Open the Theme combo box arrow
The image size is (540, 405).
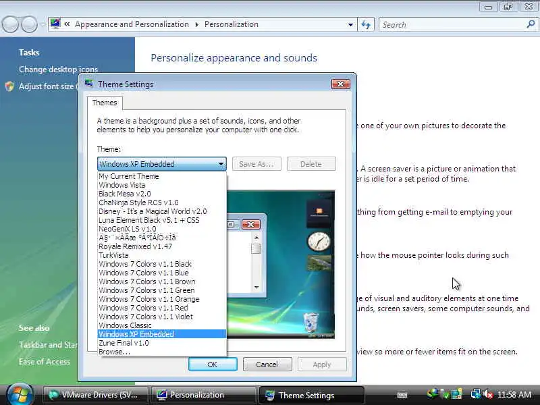pos(221,164)
